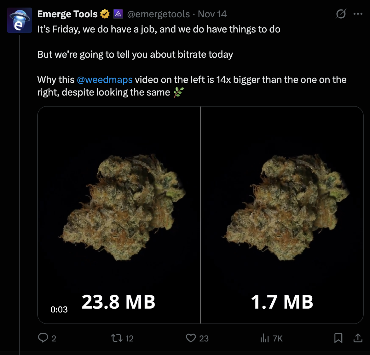370x355 pixels.
Task: View post analytics showing 7K views
Action: tap(265, 338)
